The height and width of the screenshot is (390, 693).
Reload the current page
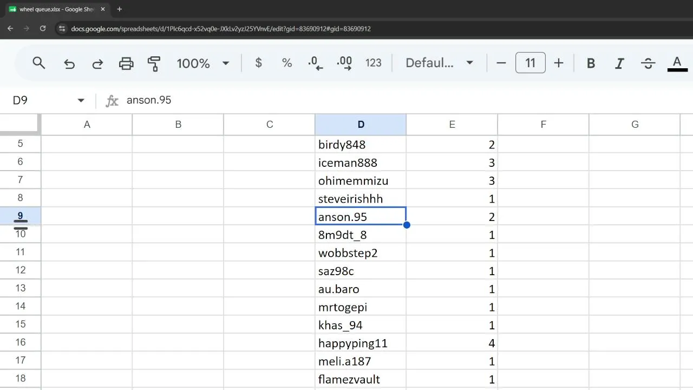43,29
